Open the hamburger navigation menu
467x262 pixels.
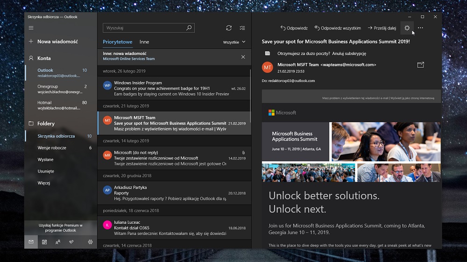pos(31,28)
